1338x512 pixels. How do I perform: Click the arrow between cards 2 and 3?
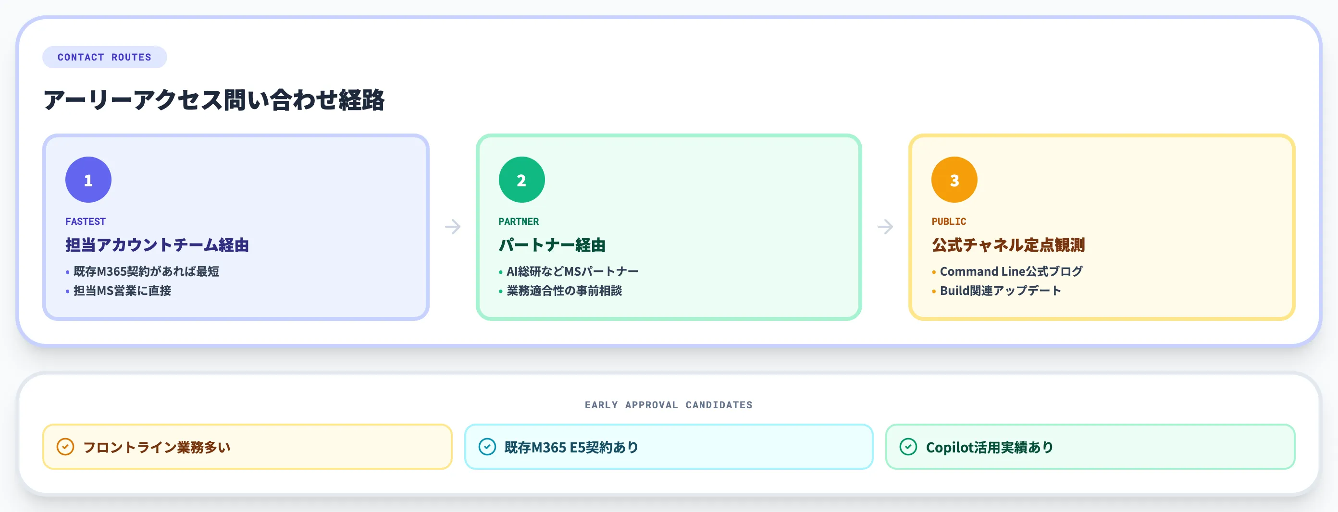pyautogui.click(x=885, y=227)
